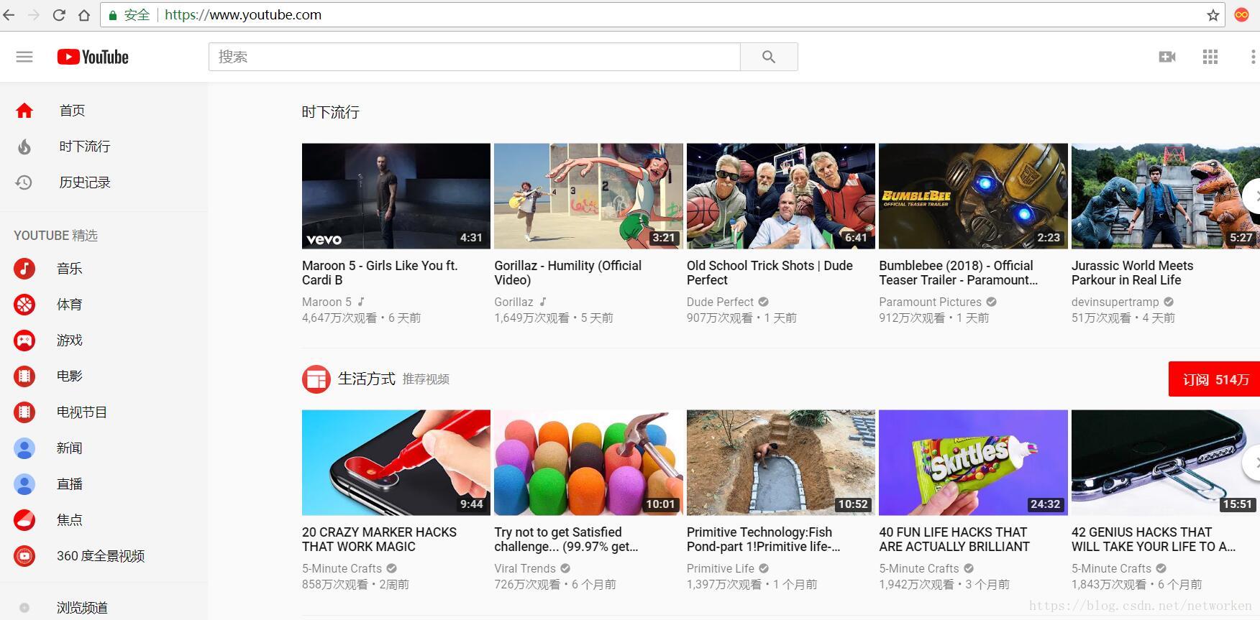Open the Skittles life hacks thumbnail
The height and width of the screenshot is (620, 1260).
click(973, 463)
